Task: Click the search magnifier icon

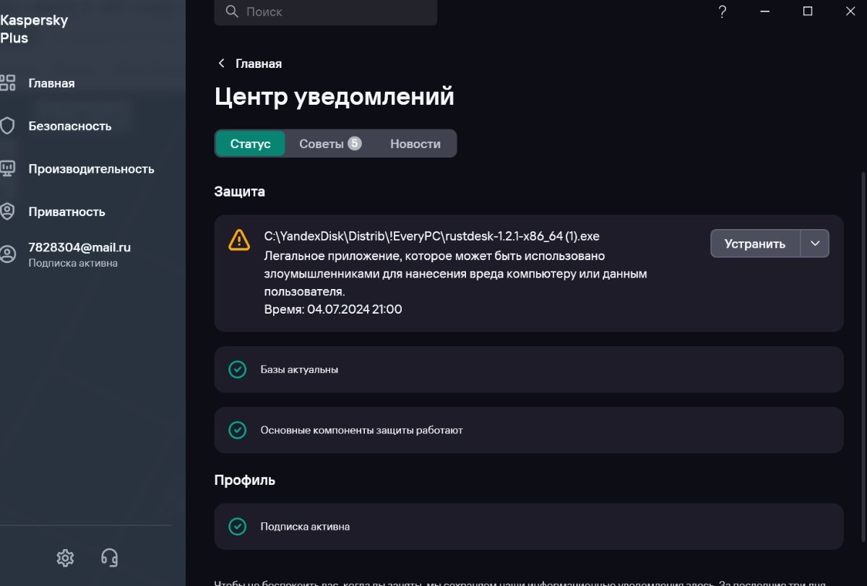Action: tap(231, 12)
